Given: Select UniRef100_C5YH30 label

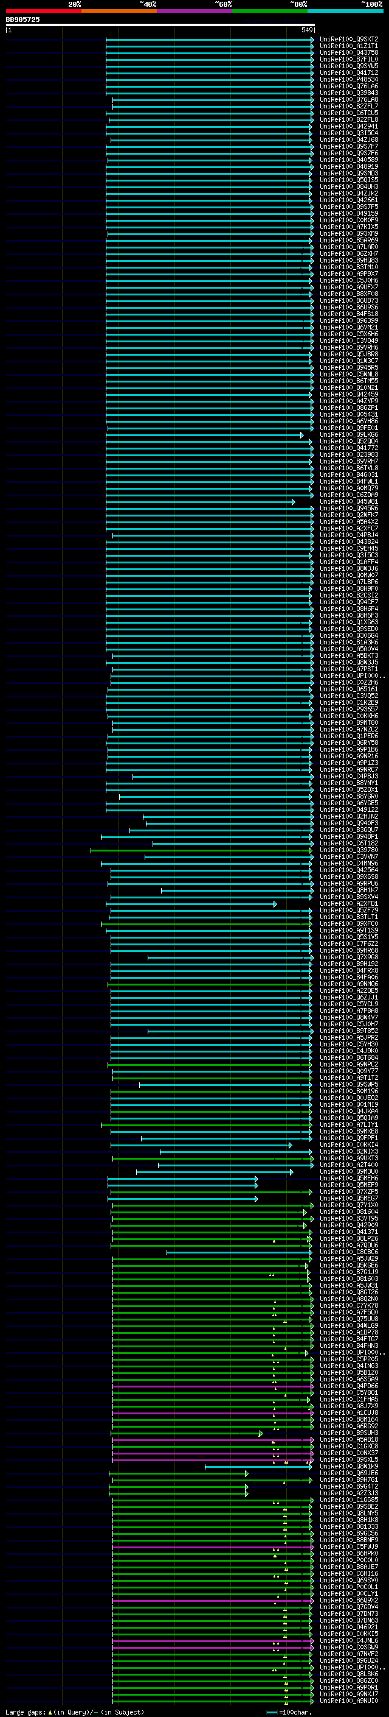Looking at the screenshot, I should pyautogui.click(x=349, y=1044).
